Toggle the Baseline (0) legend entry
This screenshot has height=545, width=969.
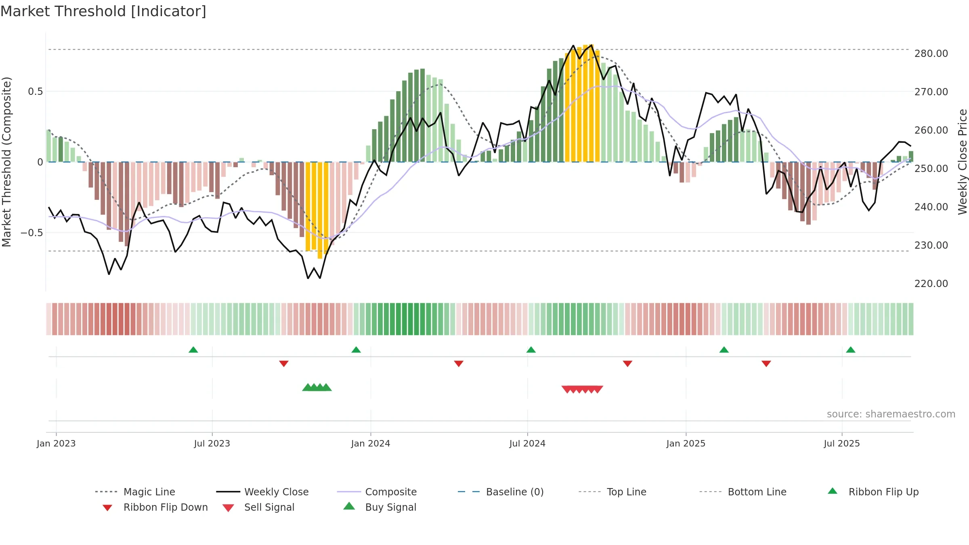tap(501, 492)
